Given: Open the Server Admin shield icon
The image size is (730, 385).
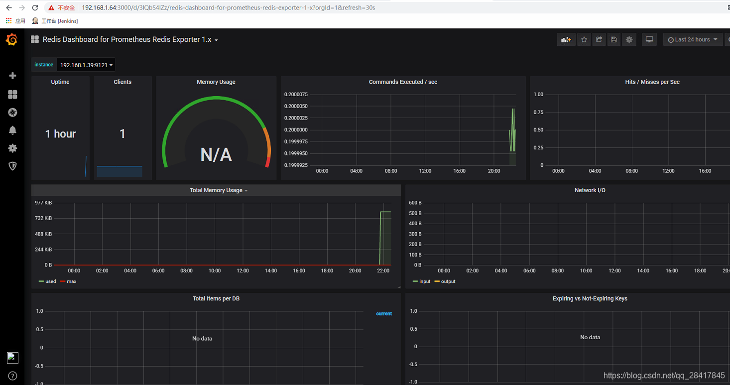Looking at the screenshot, I should (x=12, y=166).
